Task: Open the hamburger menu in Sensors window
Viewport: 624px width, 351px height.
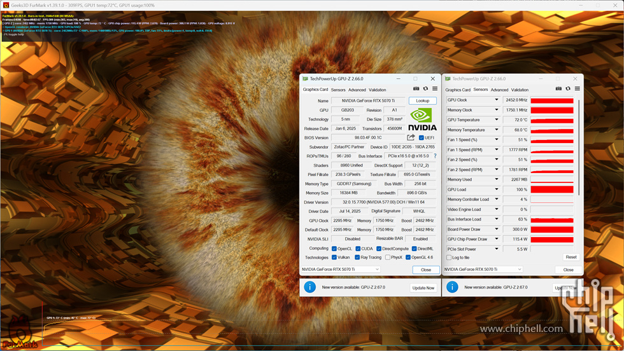Action: pyautogui.click(x=577, y=88)
